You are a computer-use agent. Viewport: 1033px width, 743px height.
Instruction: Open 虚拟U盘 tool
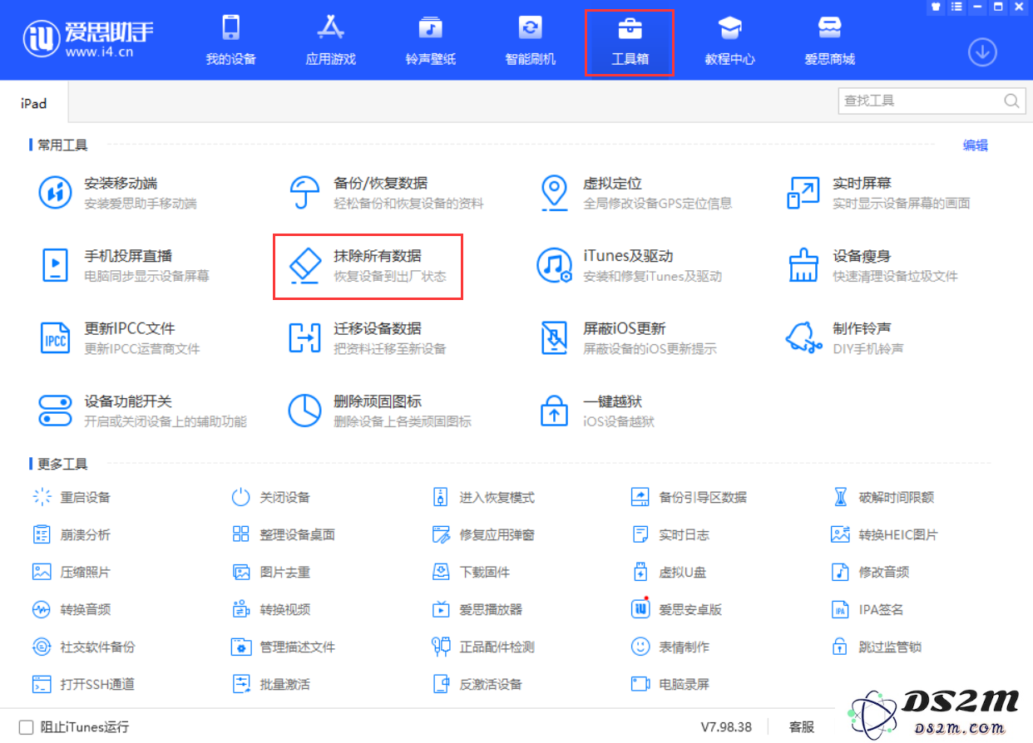click(x=669, y=572)
